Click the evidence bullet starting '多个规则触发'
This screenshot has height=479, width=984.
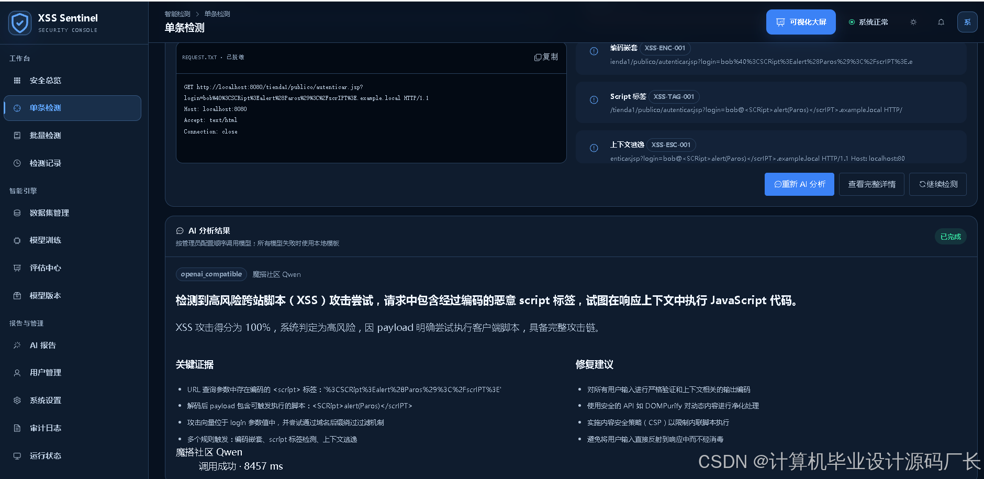click(x=272, y=440)
